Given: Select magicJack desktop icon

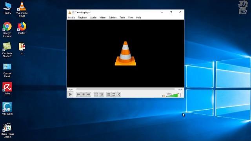Looking at the screenshot, I should coord(7,109).
